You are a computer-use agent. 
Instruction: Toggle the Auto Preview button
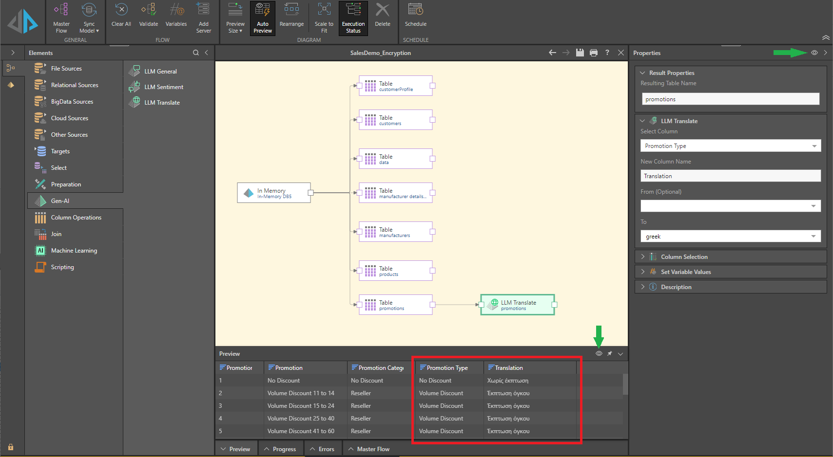(263, 18)
